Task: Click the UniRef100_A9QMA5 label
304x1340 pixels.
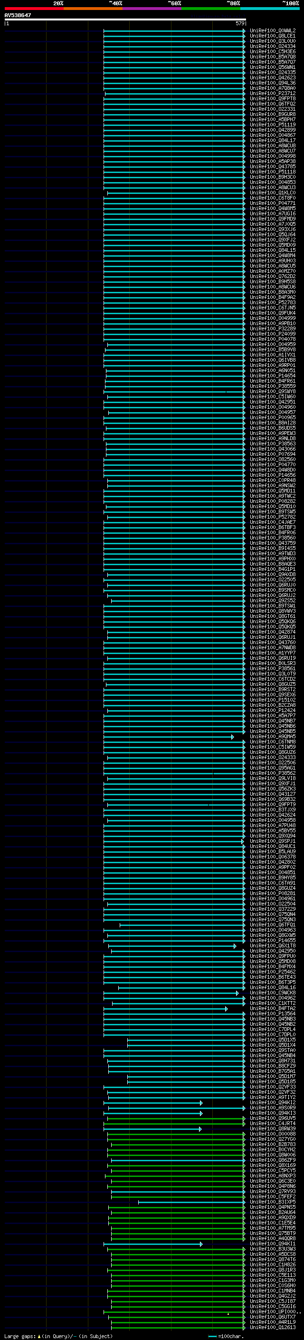Action: 273,737
